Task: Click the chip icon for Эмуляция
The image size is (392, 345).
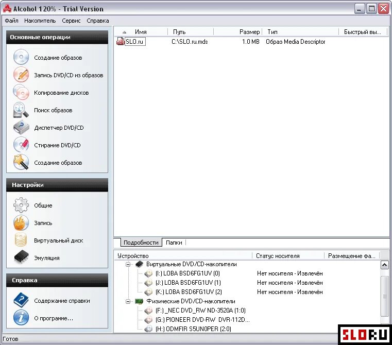Action: [x=21, y=257]
